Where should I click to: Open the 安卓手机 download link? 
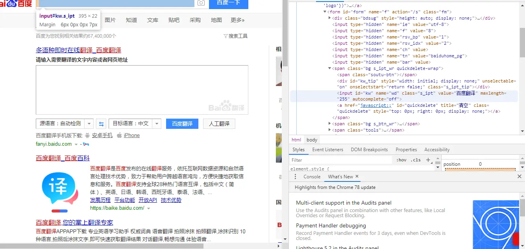coord(102,135)
